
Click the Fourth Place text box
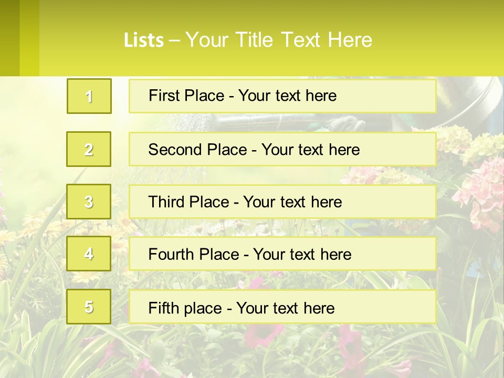pyautogui.click(x=282, y=254)
